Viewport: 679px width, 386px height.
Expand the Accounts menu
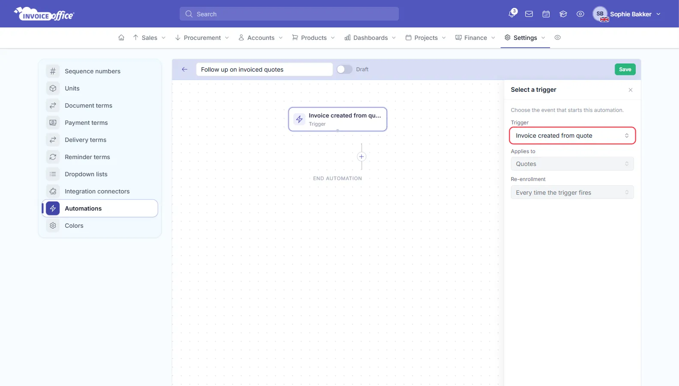(260, 37)
